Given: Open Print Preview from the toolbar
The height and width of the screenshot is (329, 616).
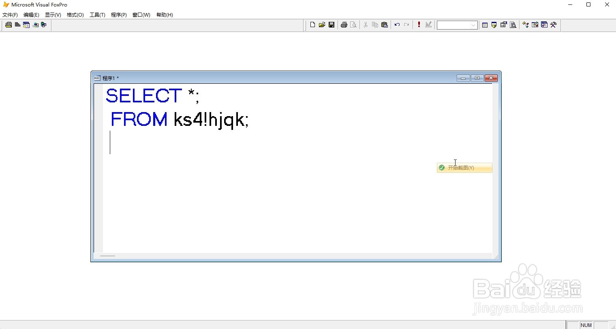Looking at the screenshot, I should point(353,25).
